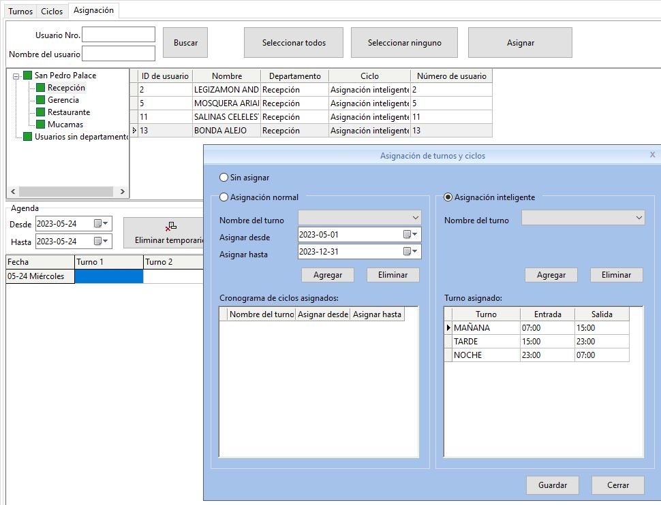
Task: Click the Salida column header
Action: [602, 314]
